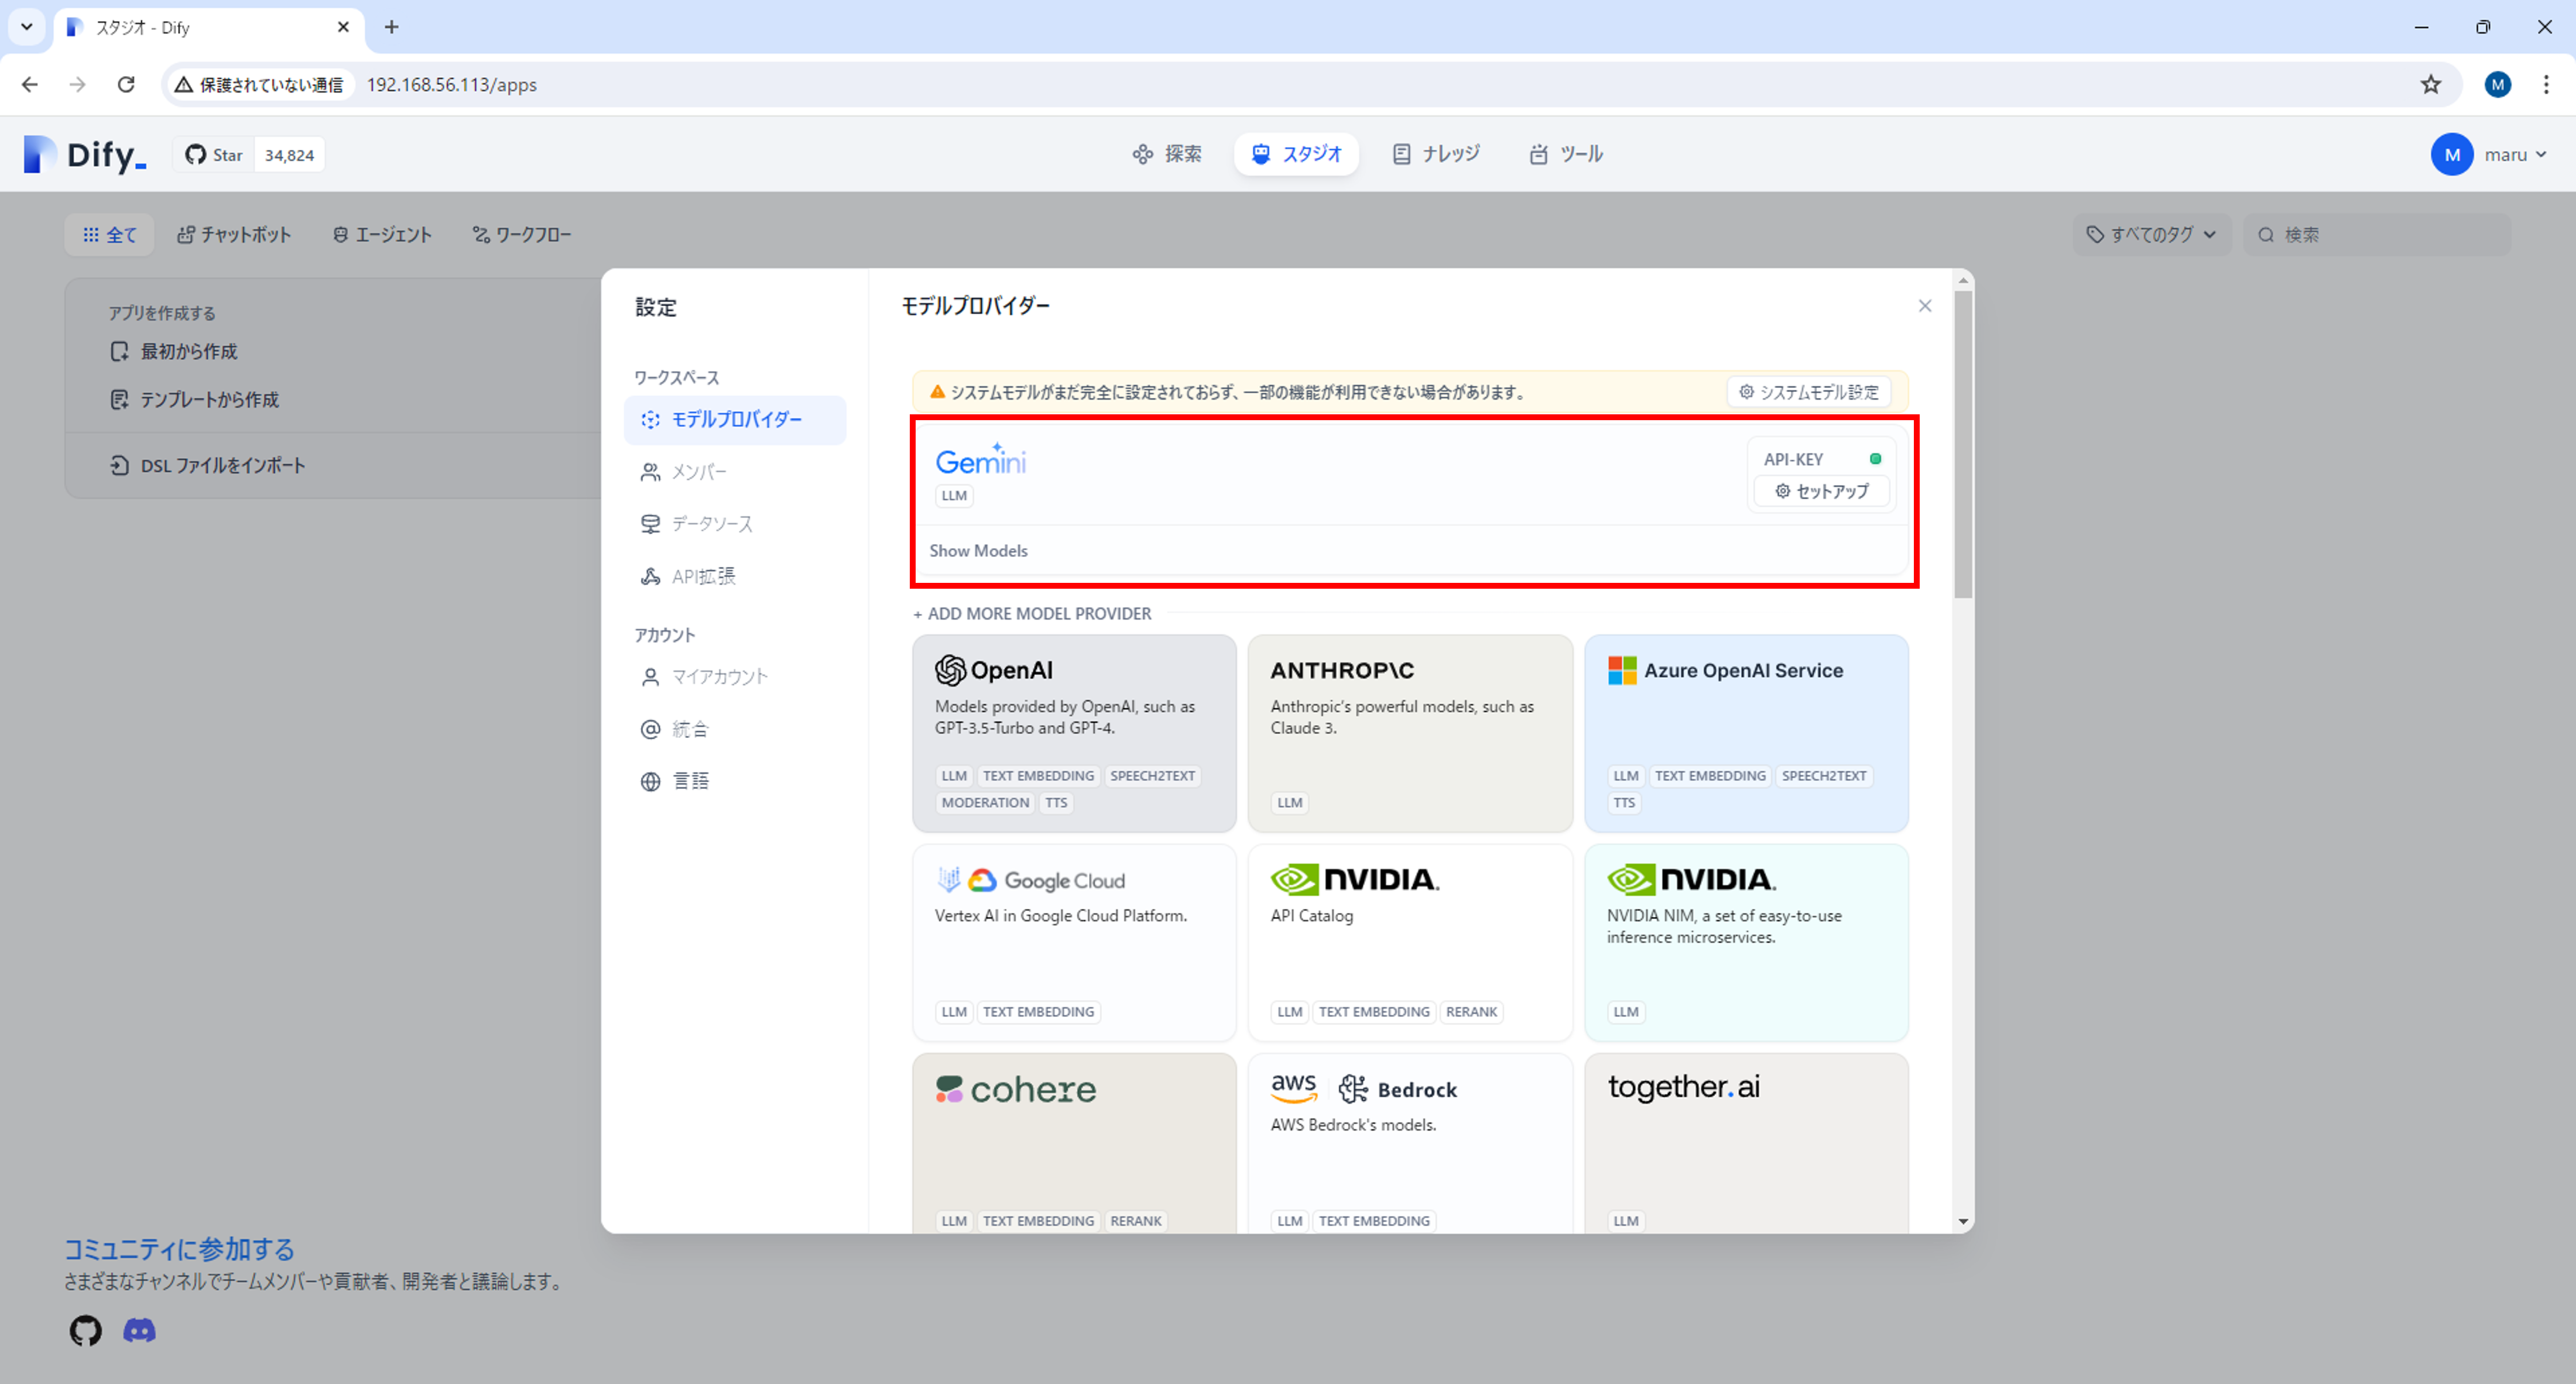The image size is (2576, 1384).
Task: Expand Show Models under Gemini
Action: [x=978, y=551]
